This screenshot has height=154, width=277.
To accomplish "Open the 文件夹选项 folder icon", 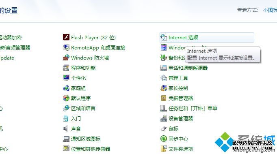I will tap(164, 149).
